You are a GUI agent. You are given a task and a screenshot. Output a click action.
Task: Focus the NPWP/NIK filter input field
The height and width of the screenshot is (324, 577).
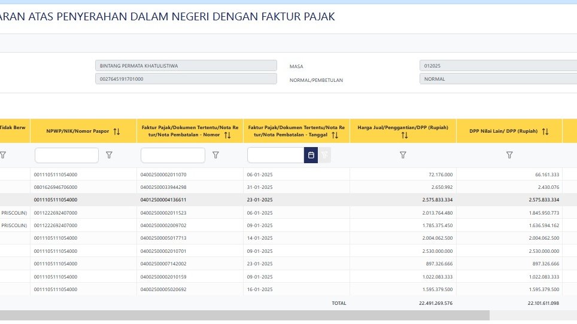tap(66, 155)
